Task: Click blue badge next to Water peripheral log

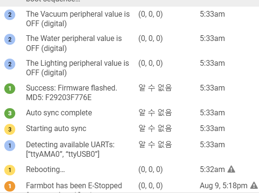Action: 10,40
